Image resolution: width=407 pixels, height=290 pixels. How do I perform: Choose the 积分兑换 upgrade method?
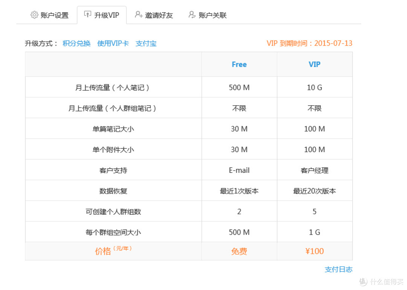click(x=77, y=43)
